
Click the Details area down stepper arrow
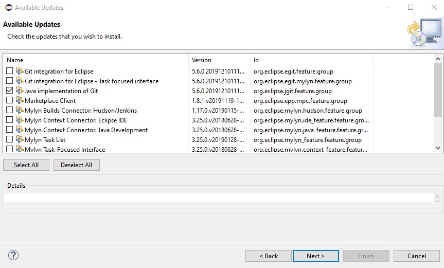tap(437, 201)
